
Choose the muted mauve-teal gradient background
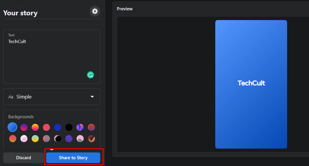click(x=46, y=139)
